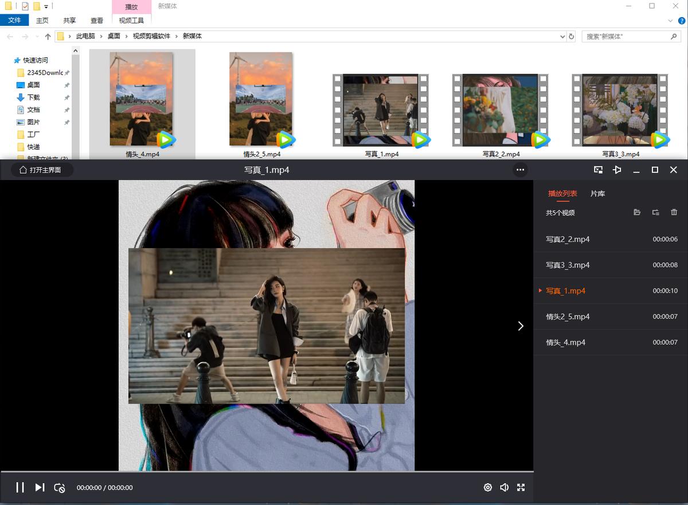Open player settings gear icon
The height and width of the screenshot is (505, 688).
pyautogui.click(x=488, y=487)
